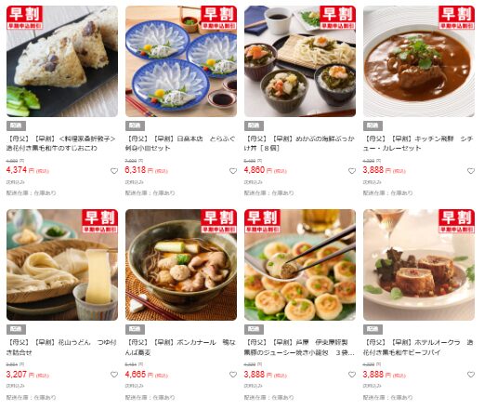
Task: Add 4,860 yen mekabu bowl to favorites
Action: [x=352, y=171]
